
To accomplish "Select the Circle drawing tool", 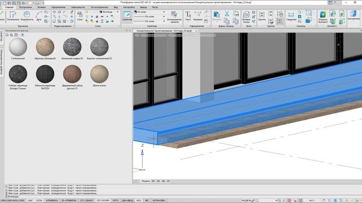I will [x=27, y=16].
